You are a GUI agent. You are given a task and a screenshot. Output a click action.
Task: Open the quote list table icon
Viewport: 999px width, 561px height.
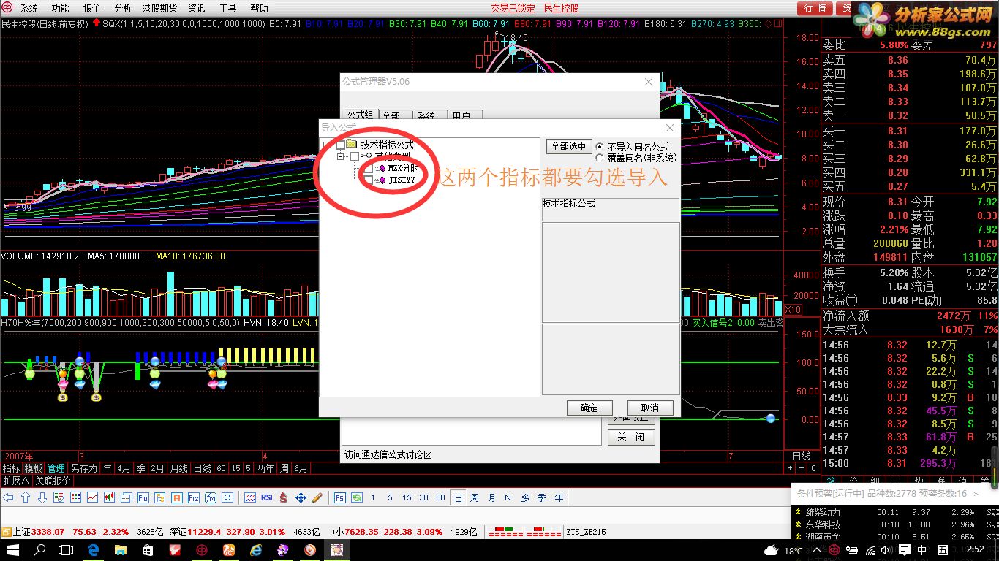(x=75, y=497)
